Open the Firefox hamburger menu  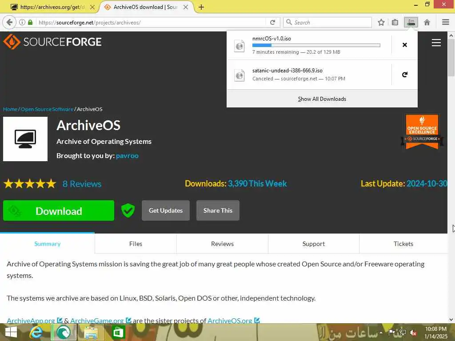[446, 22]
